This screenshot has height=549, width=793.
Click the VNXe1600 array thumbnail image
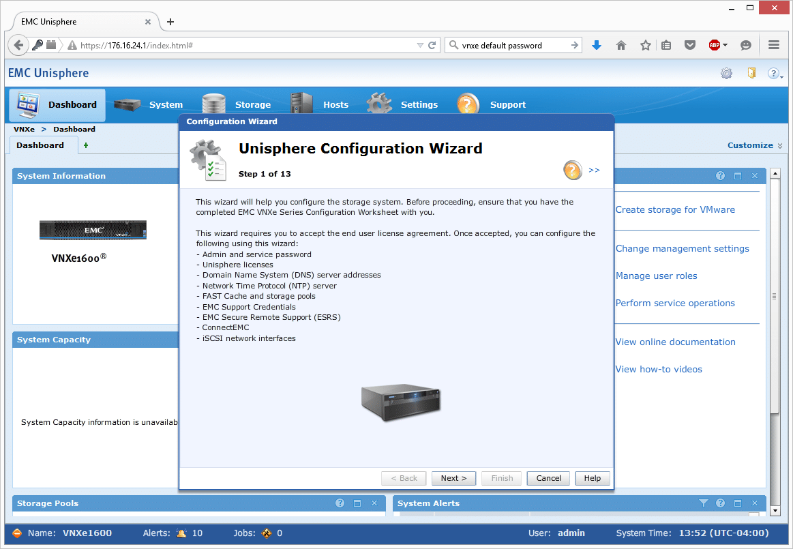(x=93, y=230)
